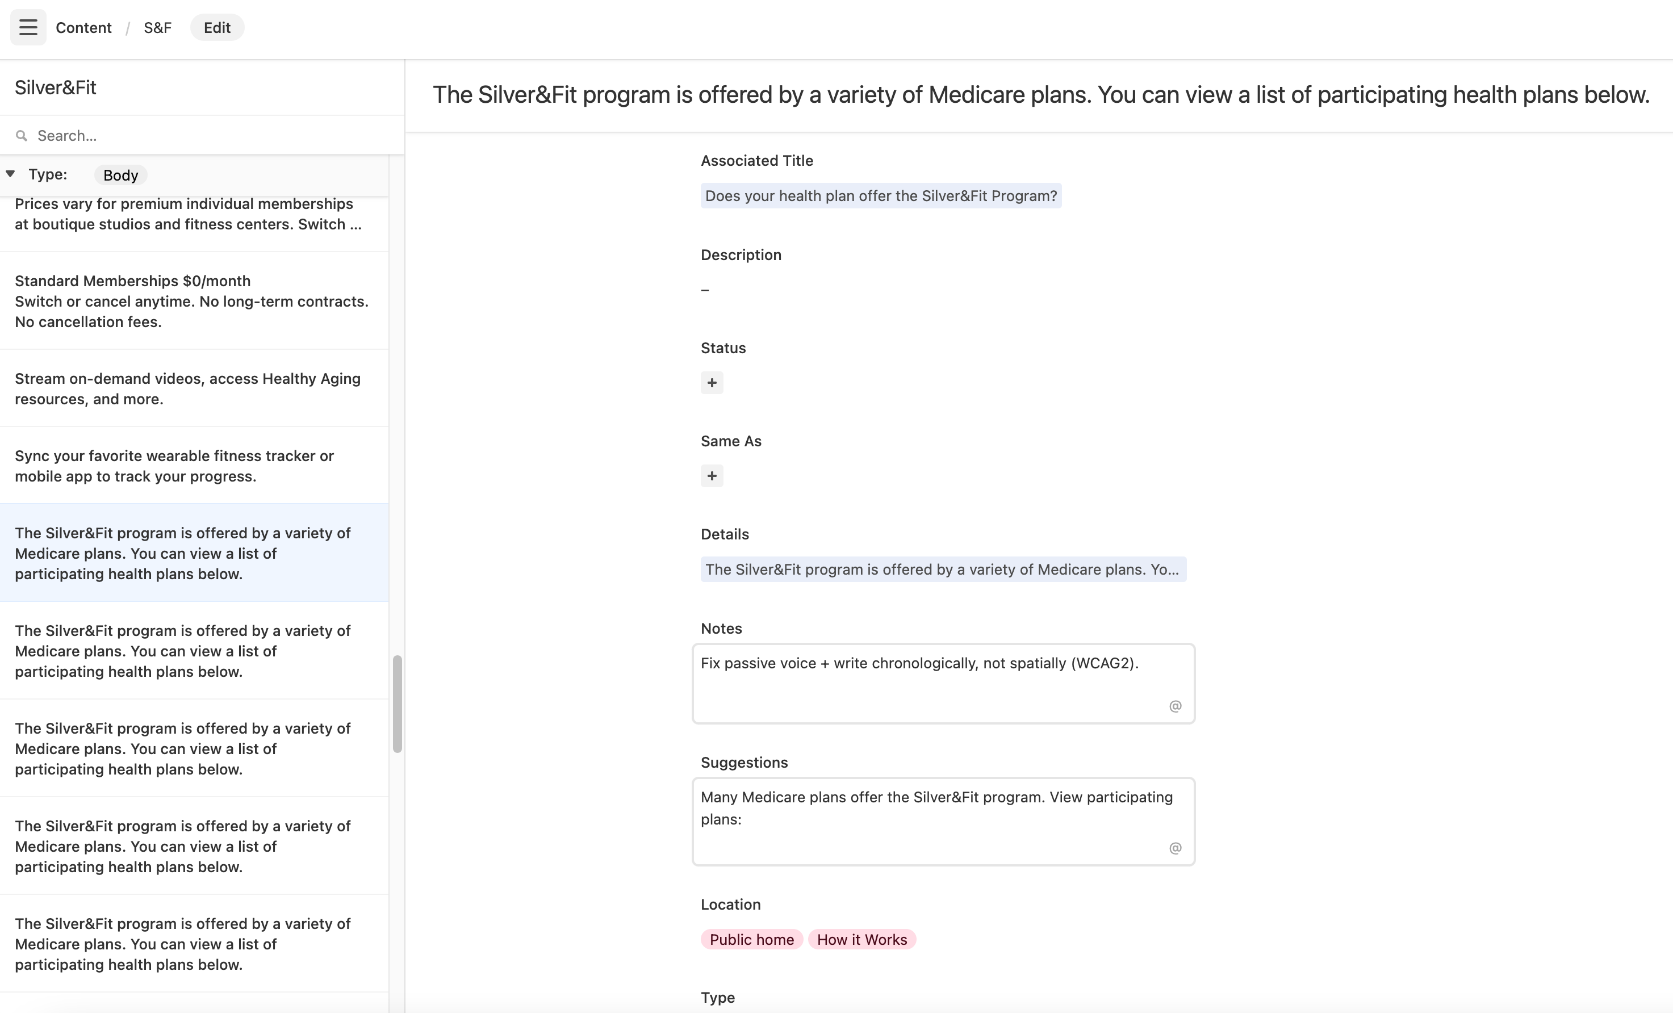Edit the Associated Title reference chip
This screenshot has width=1673, height=1013.
click(x=880, y=195)
